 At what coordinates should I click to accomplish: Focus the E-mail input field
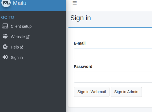click(x=113, y=54)
